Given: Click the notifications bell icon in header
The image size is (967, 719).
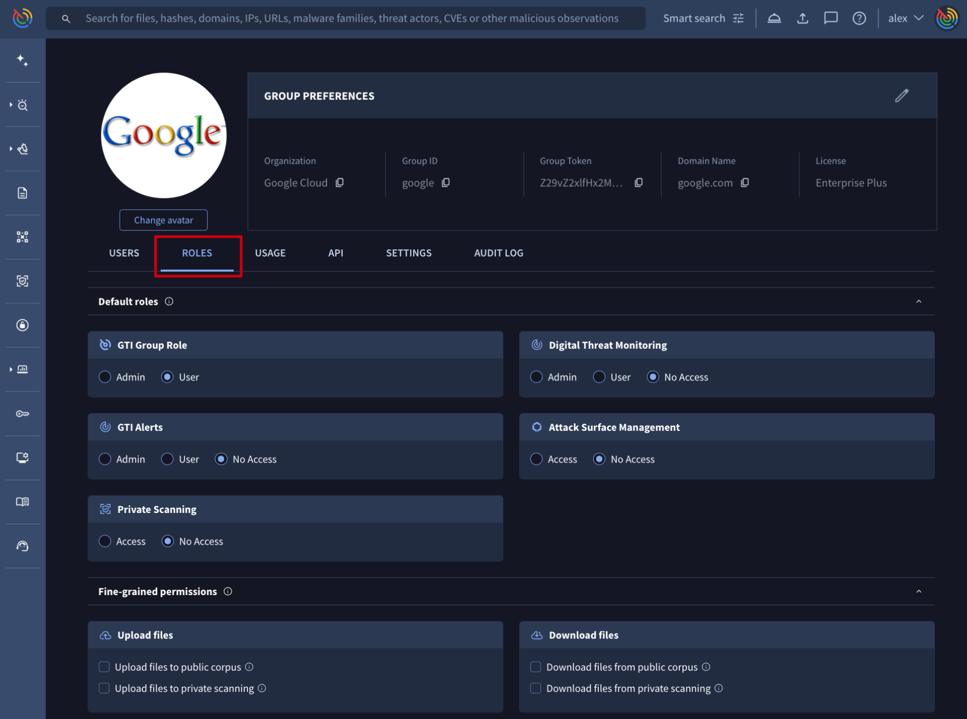Looking at the screenshot, I should coord(774,18).
